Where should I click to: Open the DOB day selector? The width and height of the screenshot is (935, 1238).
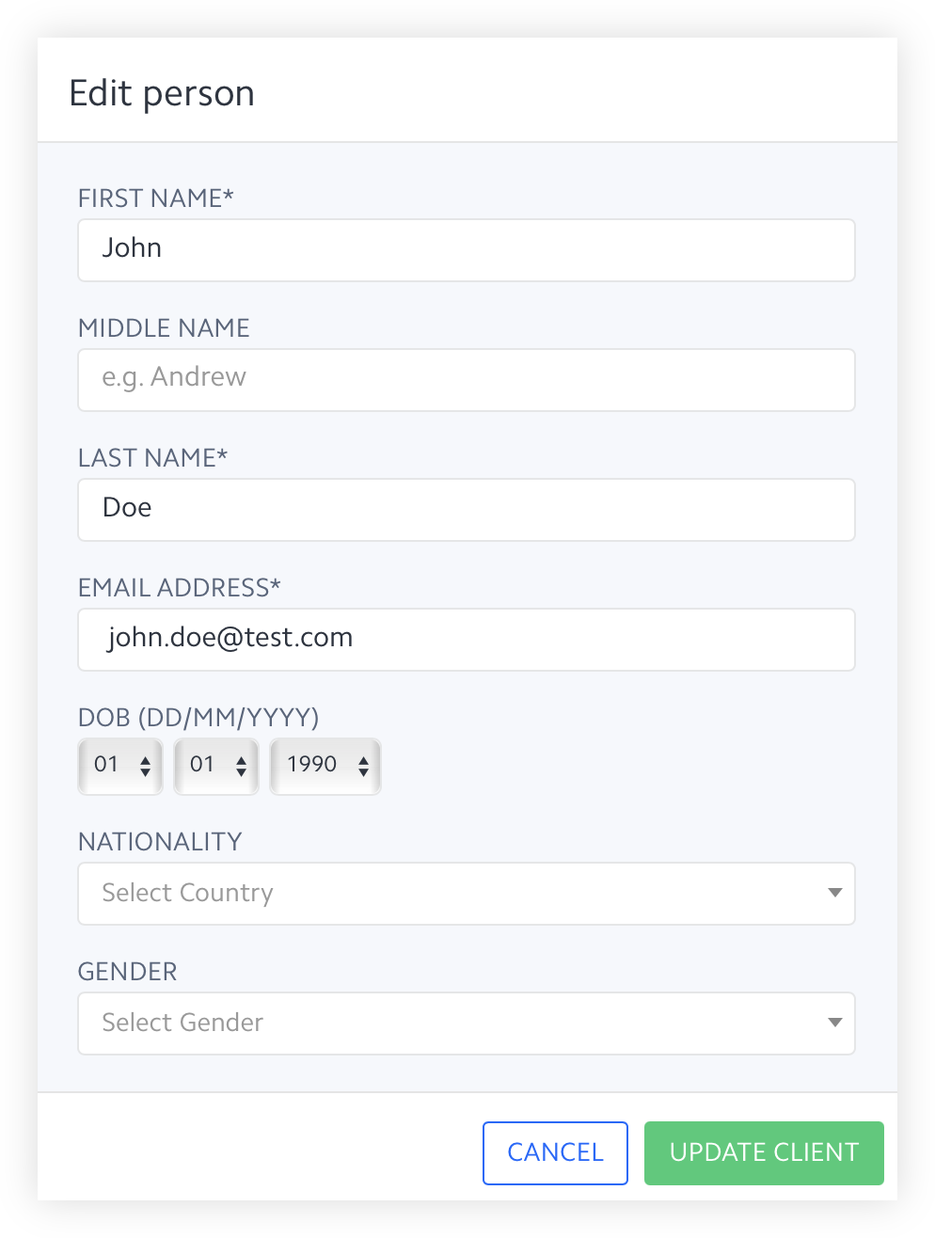[119, 766]
